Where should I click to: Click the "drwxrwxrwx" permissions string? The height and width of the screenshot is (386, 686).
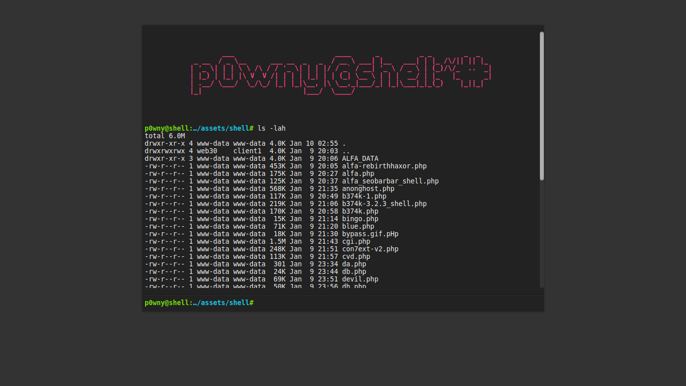(x=165, y=151)
